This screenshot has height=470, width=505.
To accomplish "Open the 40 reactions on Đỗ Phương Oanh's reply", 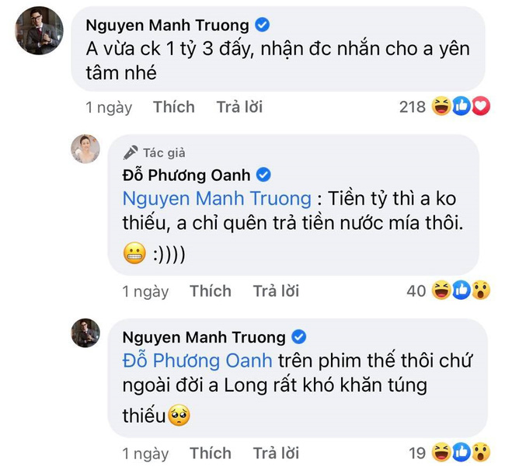I will (x=448, y=291).
